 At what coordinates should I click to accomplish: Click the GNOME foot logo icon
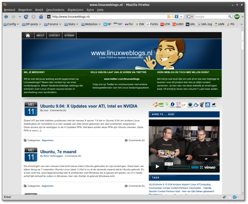click(x=202, y=105)
